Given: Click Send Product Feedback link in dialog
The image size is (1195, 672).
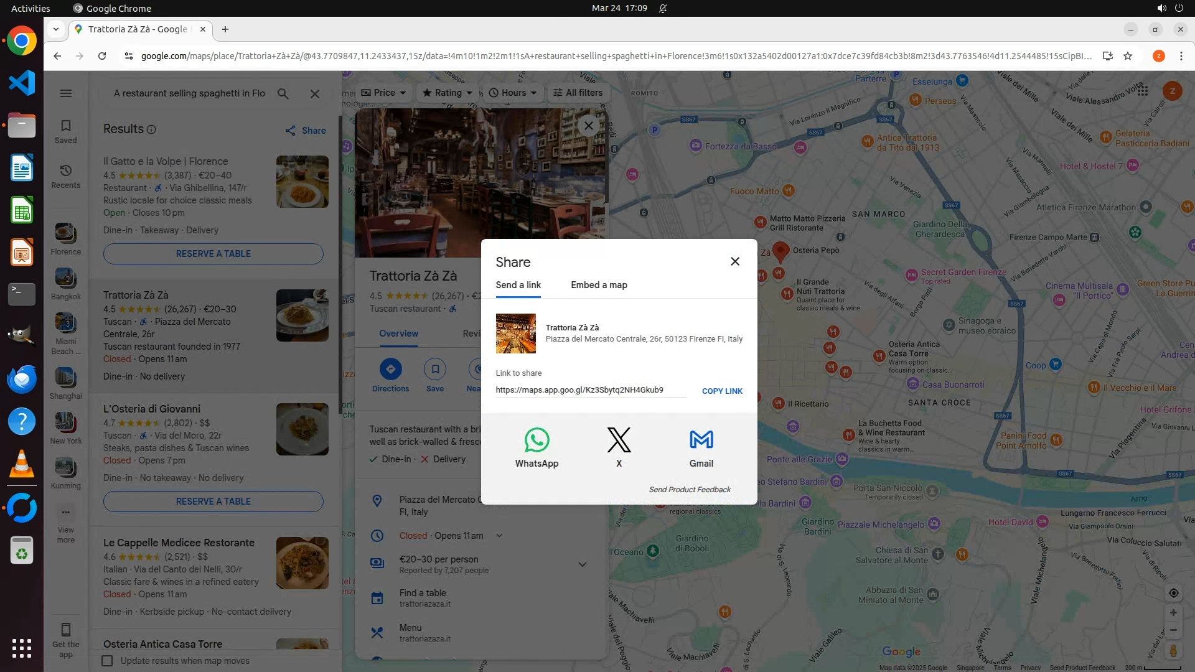Looking at the screenshot, I should pyautogui.click(x=690, y=490).
